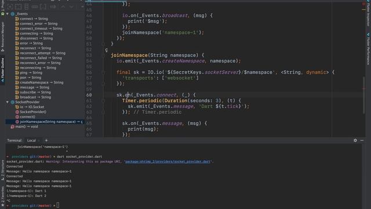Select message → String in outline

(x=35, y=88)
